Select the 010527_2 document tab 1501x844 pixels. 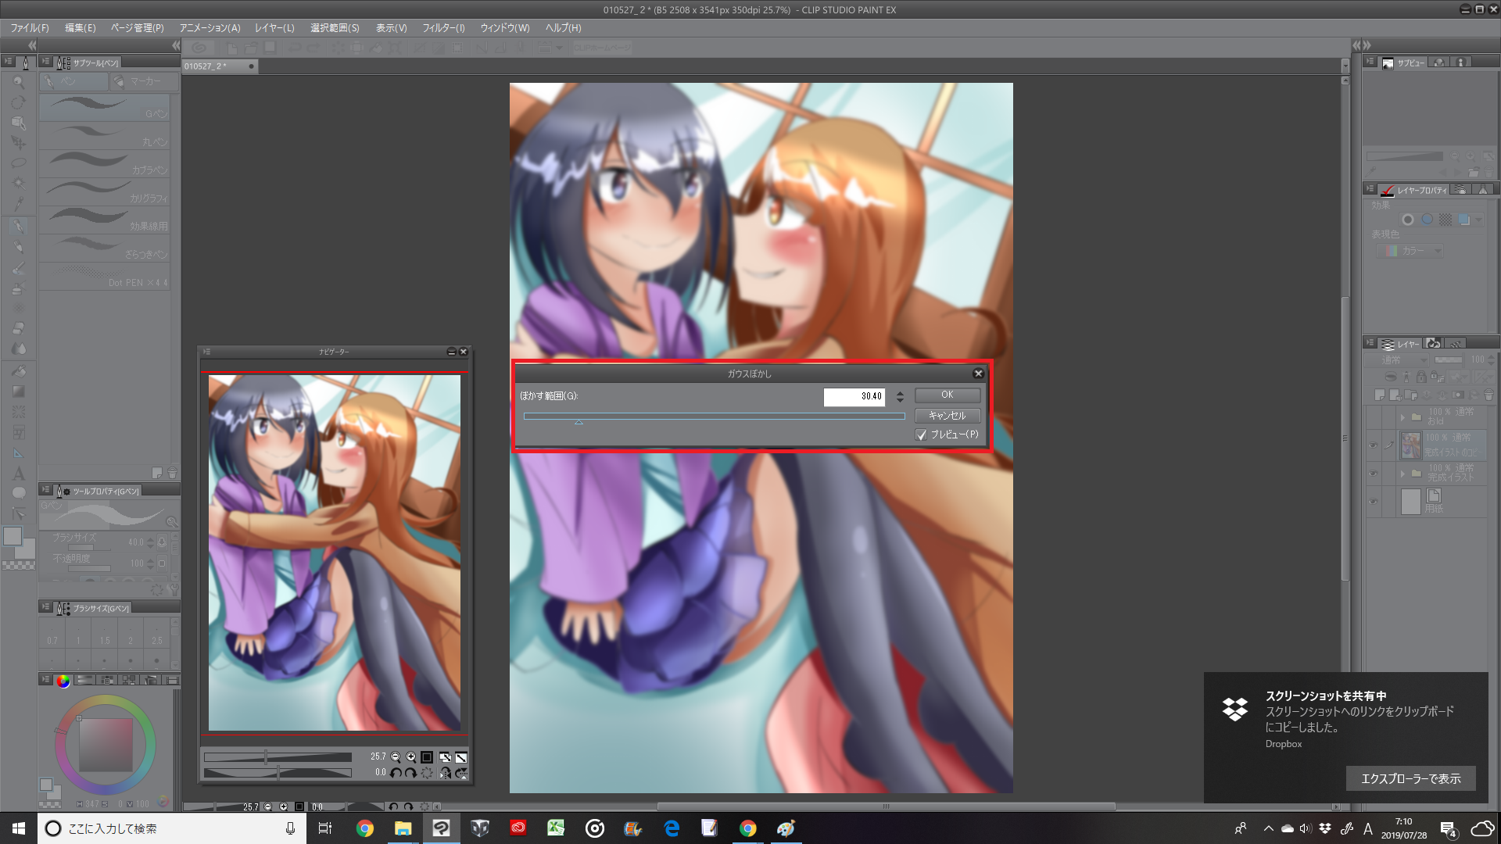pyautogui.click(x=219, y=66)
